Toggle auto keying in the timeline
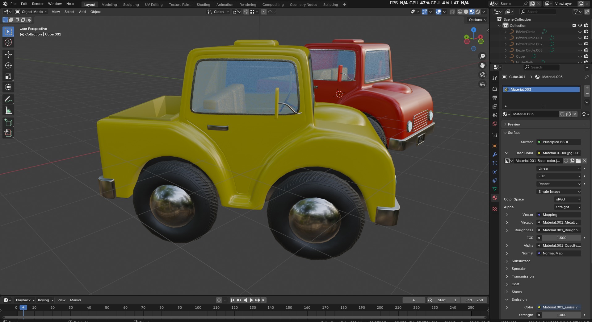The height and width of the screenshot is (322, 592). coord(219,300)
